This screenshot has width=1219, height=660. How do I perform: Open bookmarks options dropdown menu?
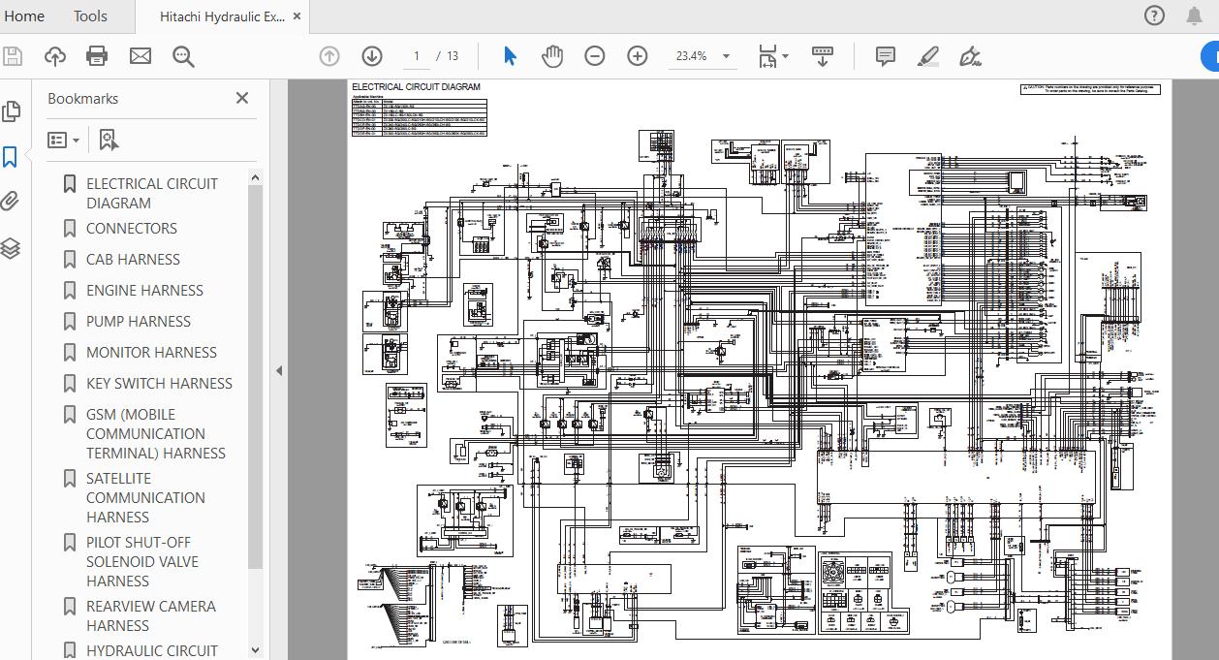coord(64,141)
